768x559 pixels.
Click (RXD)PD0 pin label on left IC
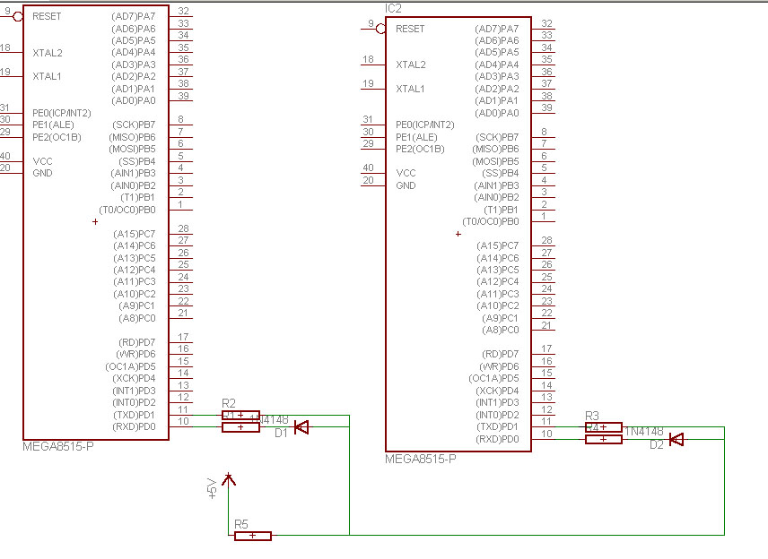click(x=135, y=427)
